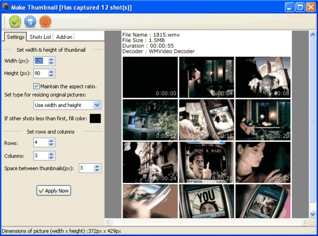This screenshot has height=236, width=318.
Task: Increase the Height value with up arrow
Action: 51,72
